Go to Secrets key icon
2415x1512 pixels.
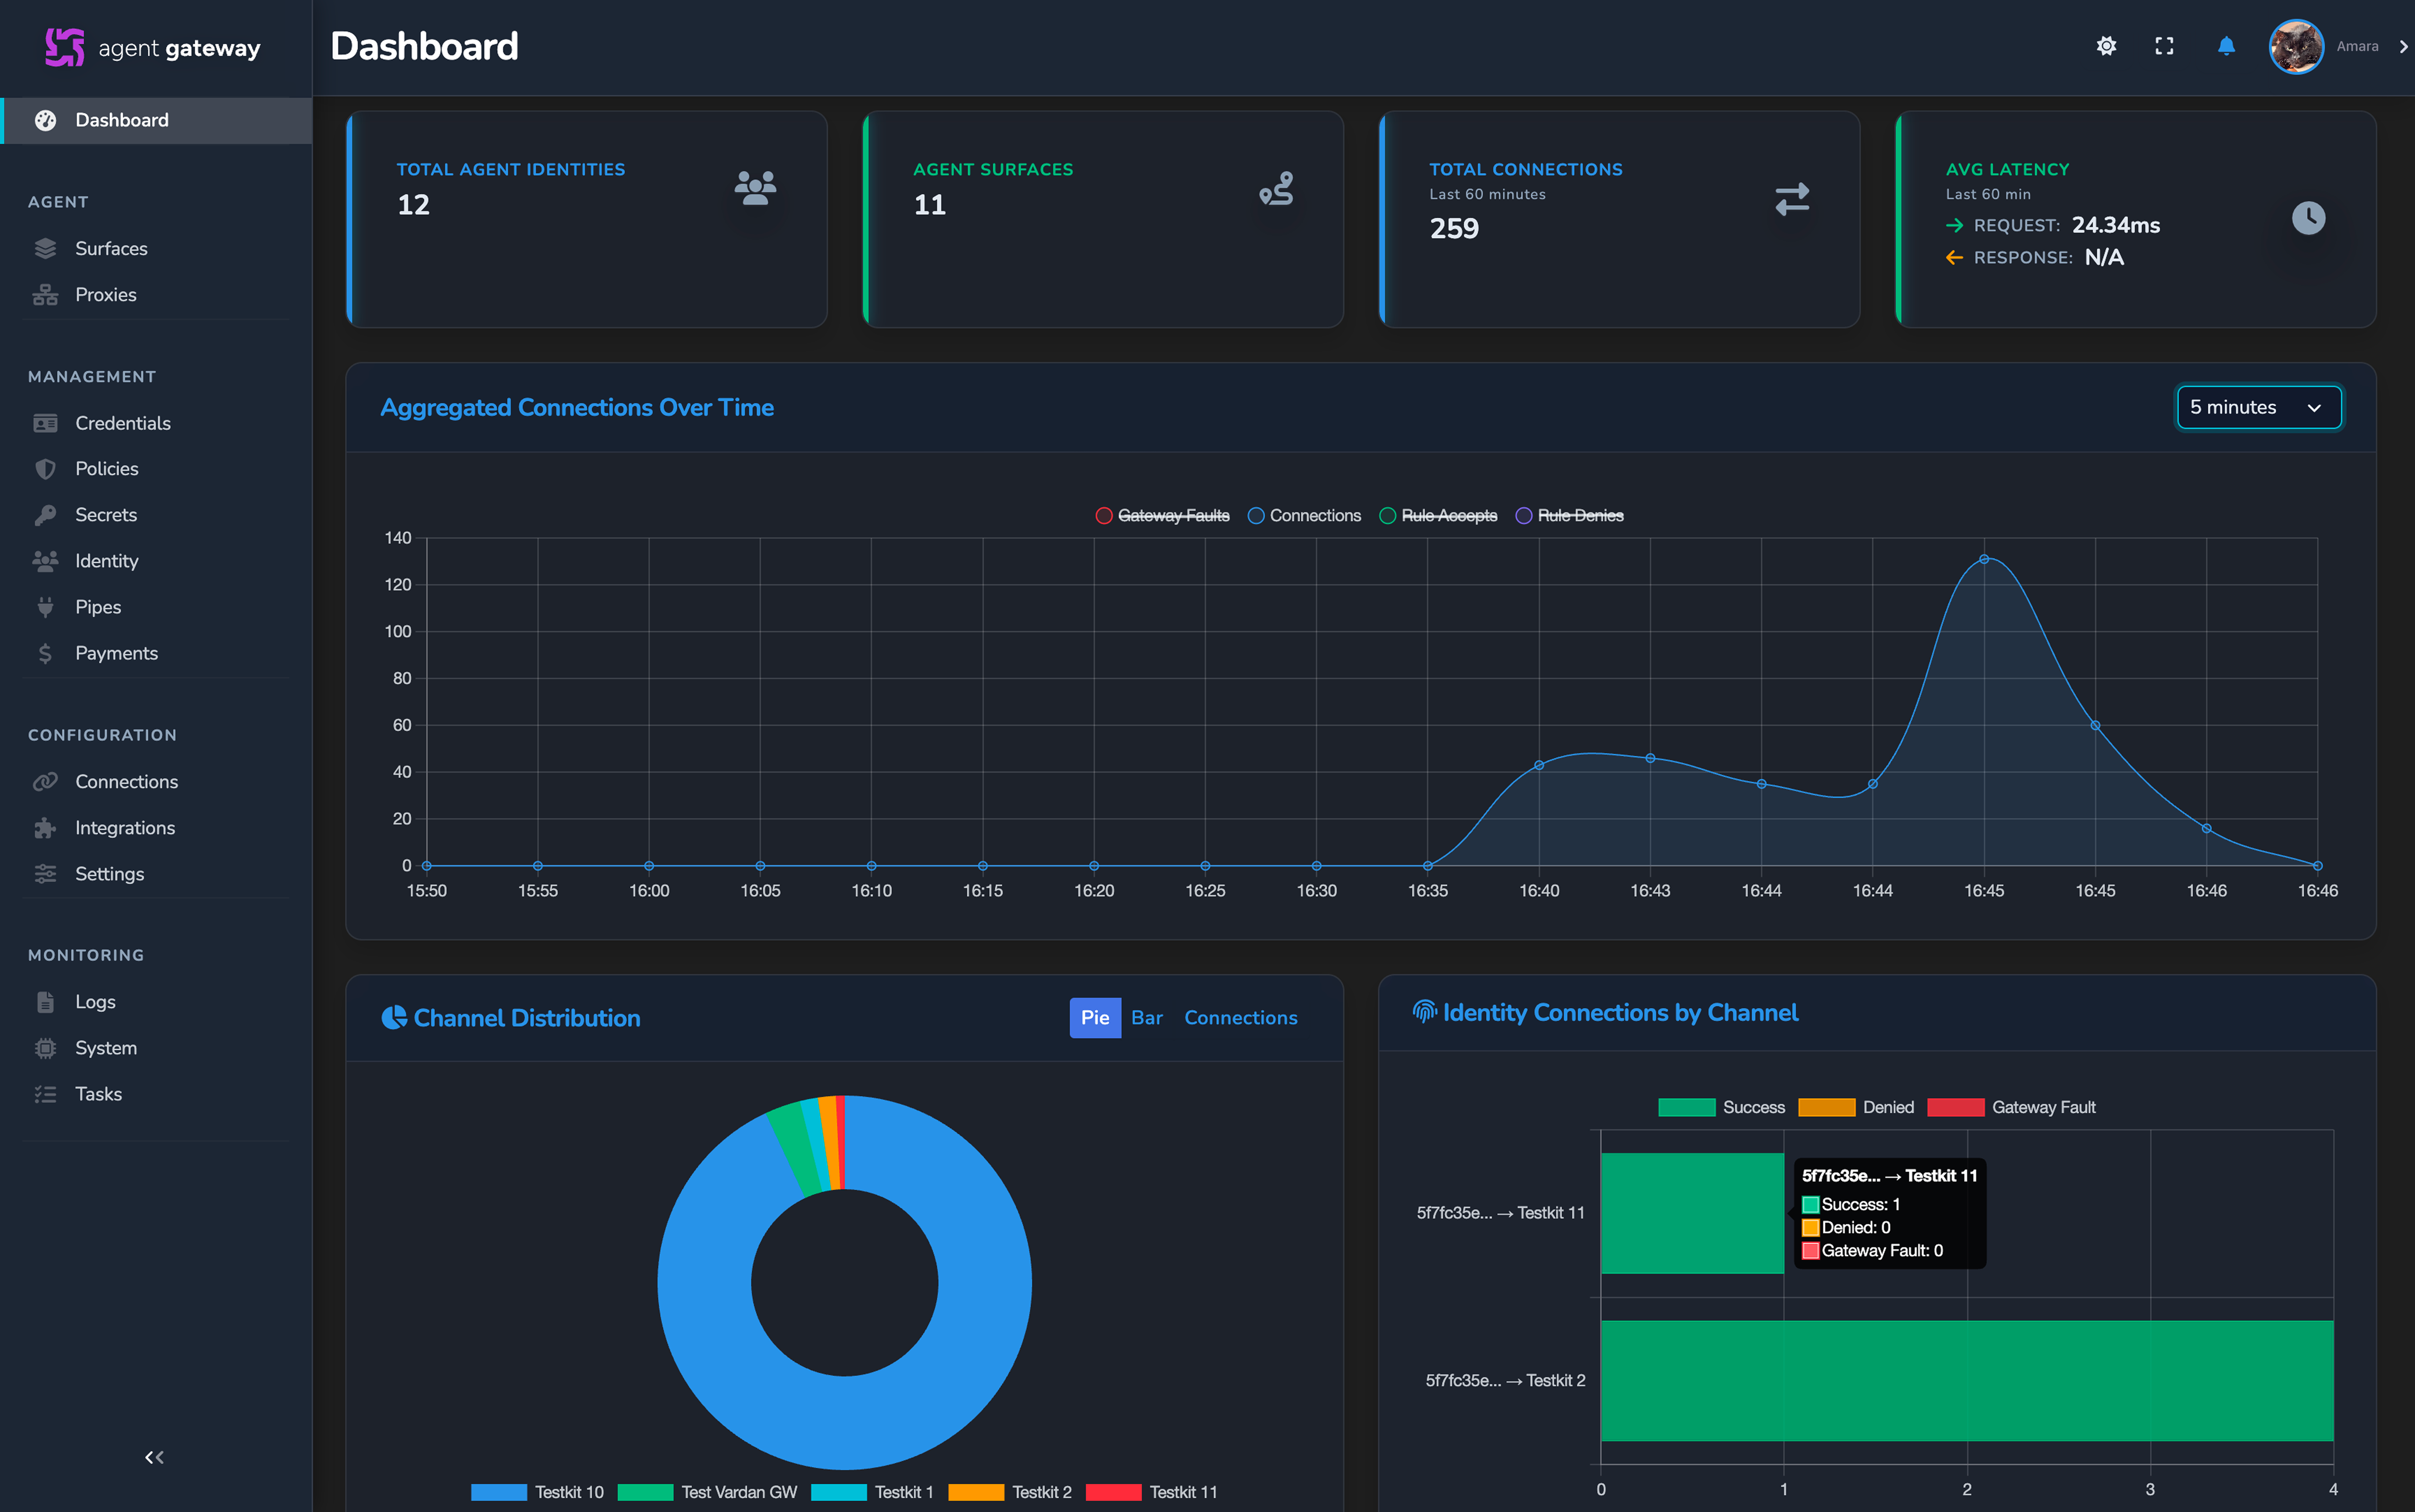(45, 515)
